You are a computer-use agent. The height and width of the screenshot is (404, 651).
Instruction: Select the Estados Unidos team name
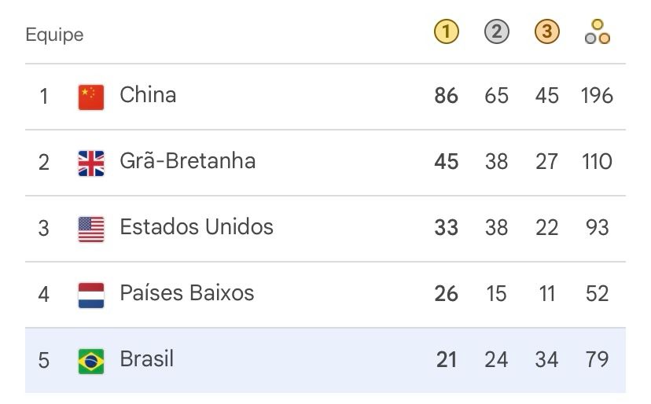tap(197, 227)
